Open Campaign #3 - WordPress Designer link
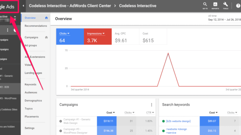This screenshot has width=241, height=135. (75, 131)
